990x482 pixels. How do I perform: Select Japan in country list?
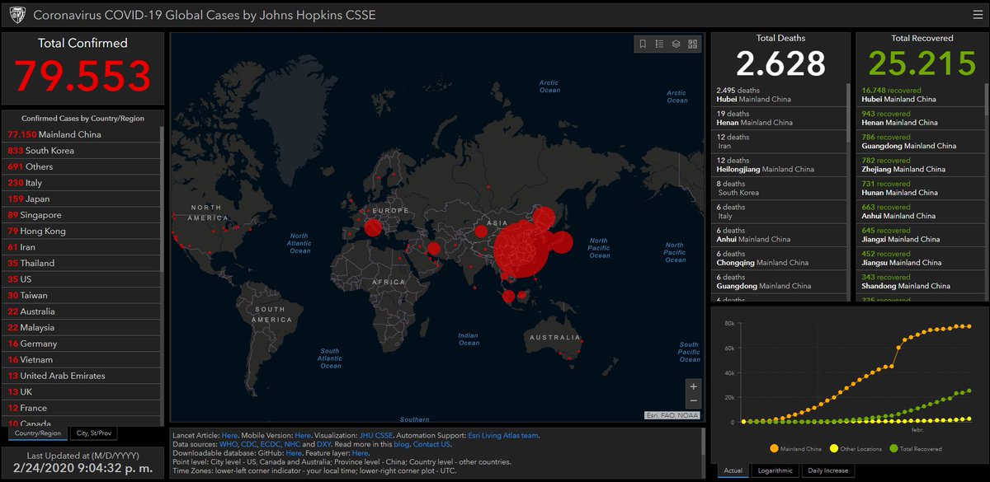point(82,199)
